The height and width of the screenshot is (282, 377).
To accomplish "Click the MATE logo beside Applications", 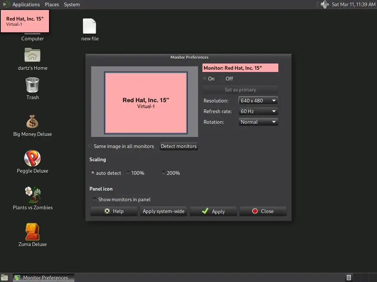I will 6,4.
